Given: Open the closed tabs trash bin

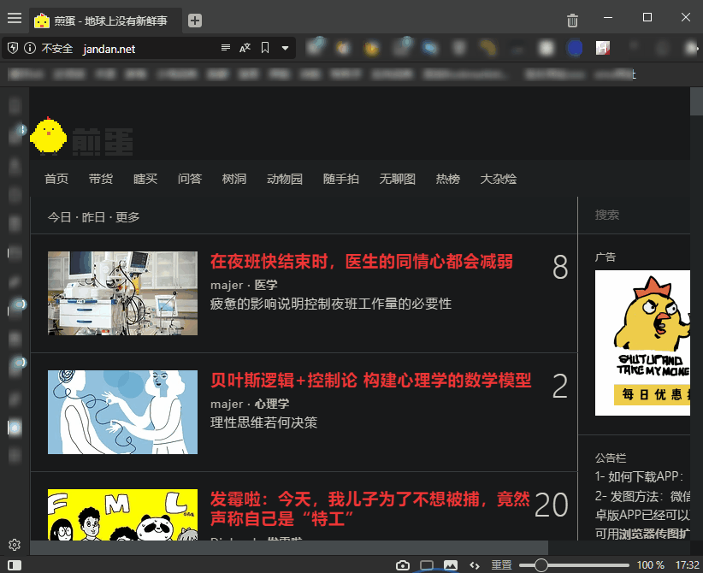Looking at the screenshot, I should coord(573,21).
